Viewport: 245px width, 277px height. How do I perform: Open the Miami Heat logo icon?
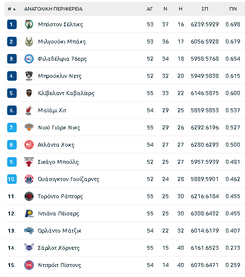29,110
